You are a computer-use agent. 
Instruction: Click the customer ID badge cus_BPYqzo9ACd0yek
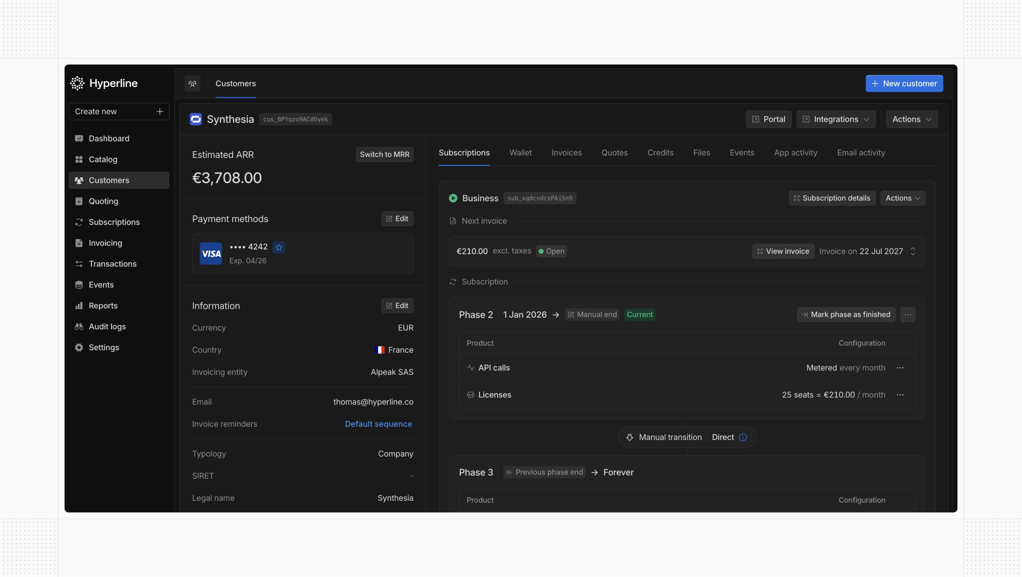[x=295, y=119]
